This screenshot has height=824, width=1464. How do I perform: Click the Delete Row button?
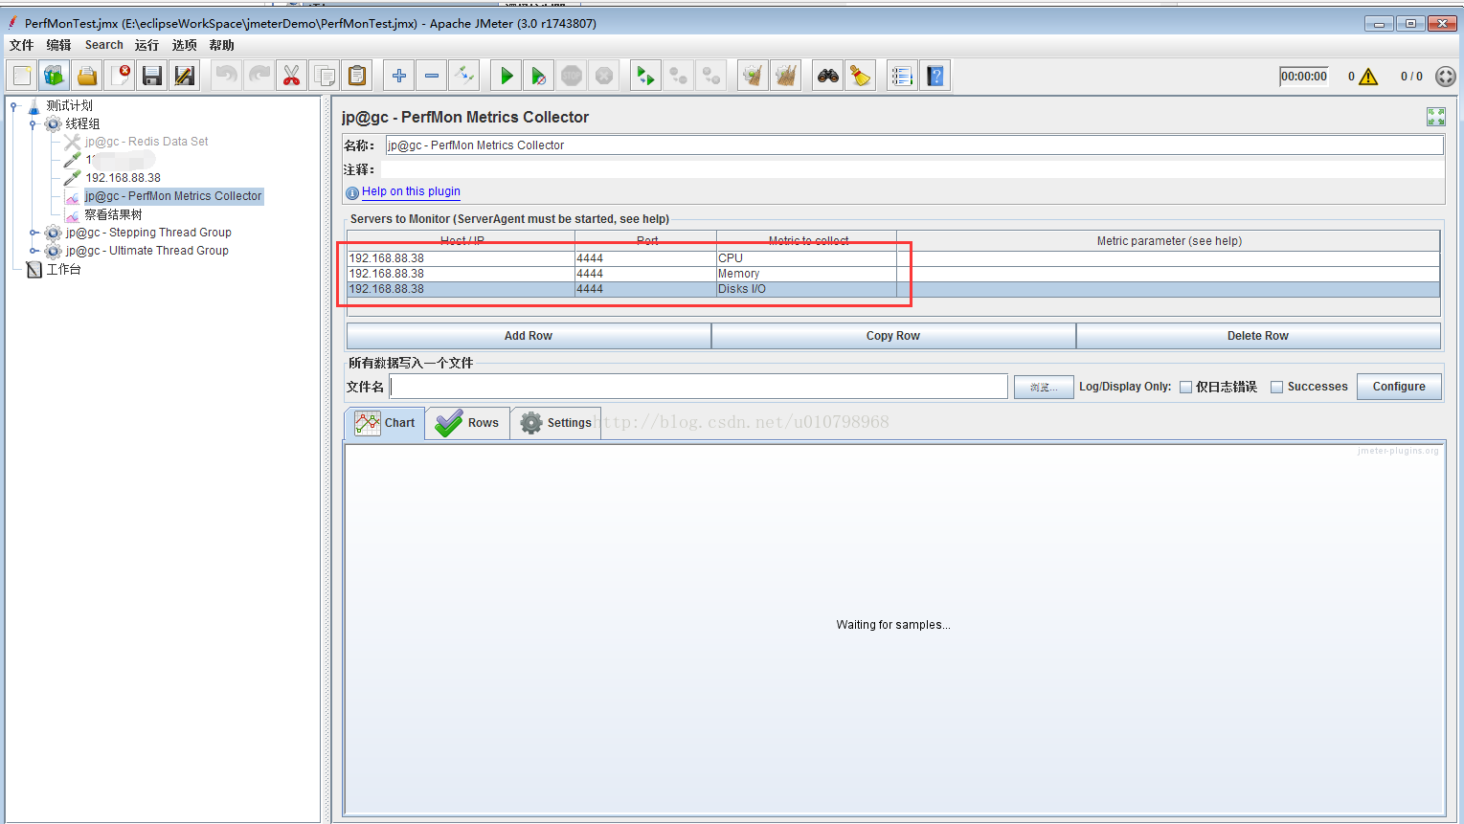pos(1258,336)
